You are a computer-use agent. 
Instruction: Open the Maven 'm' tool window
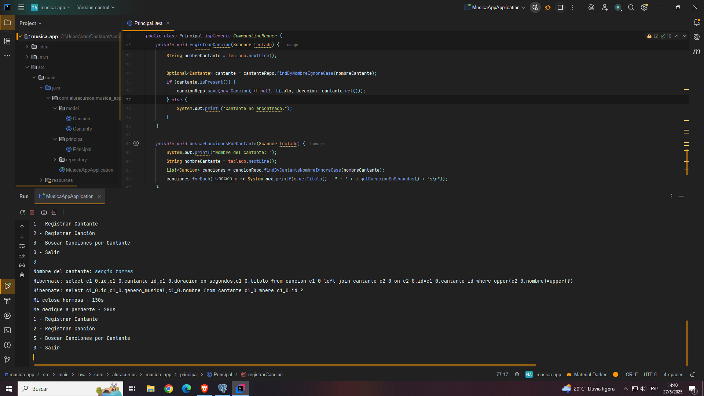[697, 52]
